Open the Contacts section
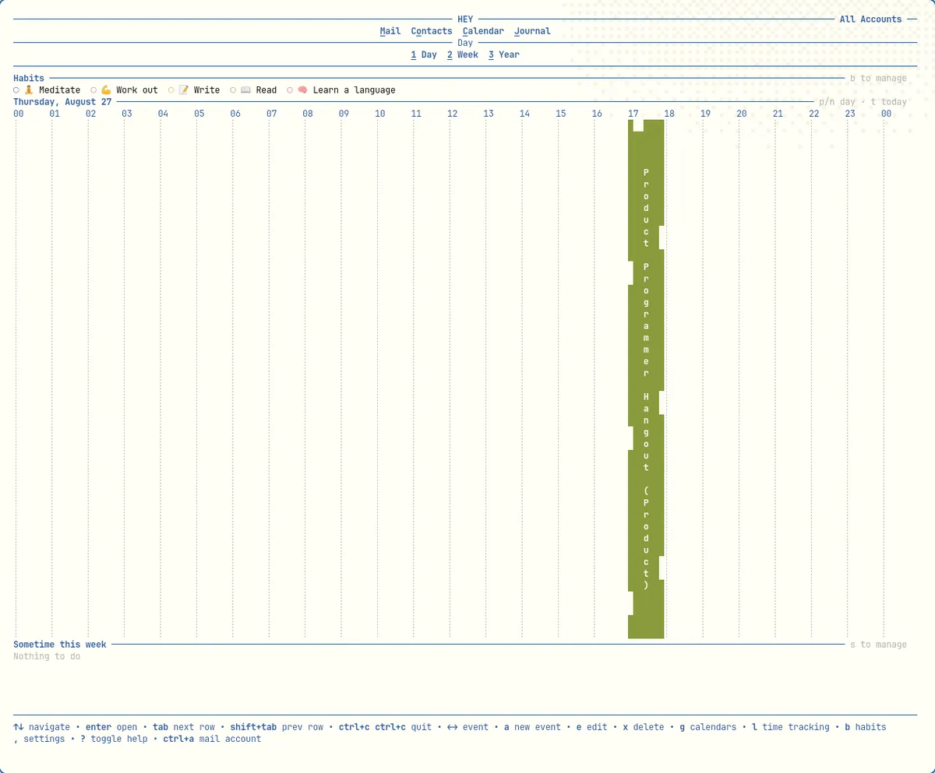The image size is (935, 773). coord(432,31)
